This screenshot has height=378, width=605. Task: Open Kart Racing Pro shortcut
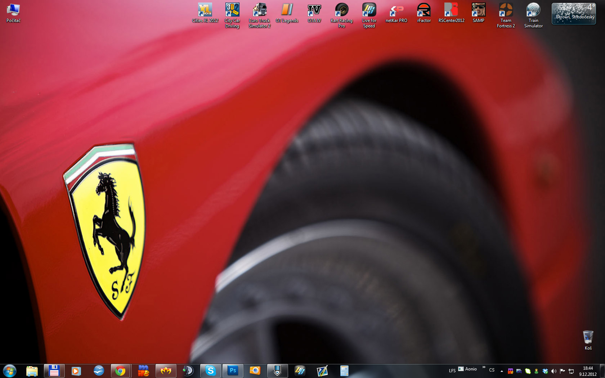(x=342, y=15)
